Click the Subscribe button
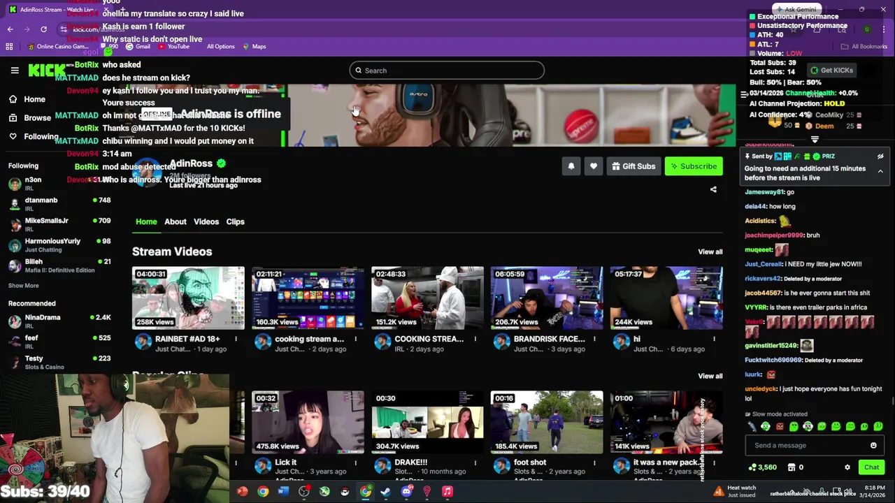895x503 pixels. click(x=694, y=166)
